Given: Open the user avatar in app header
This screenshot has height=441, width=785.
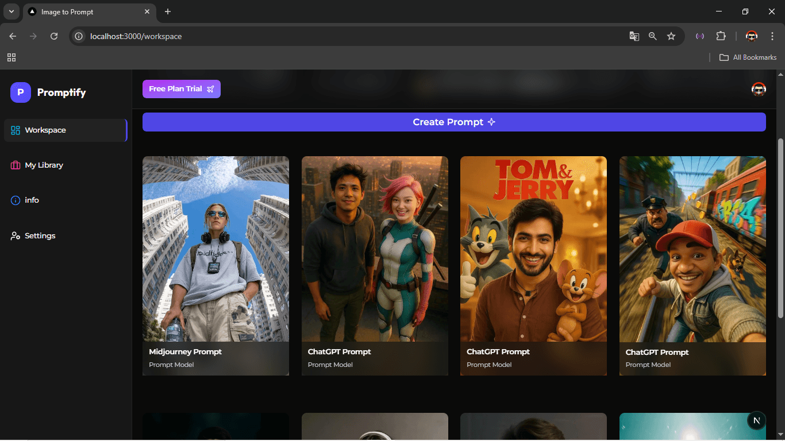Looking at the screenshot, I should point(759,89).
